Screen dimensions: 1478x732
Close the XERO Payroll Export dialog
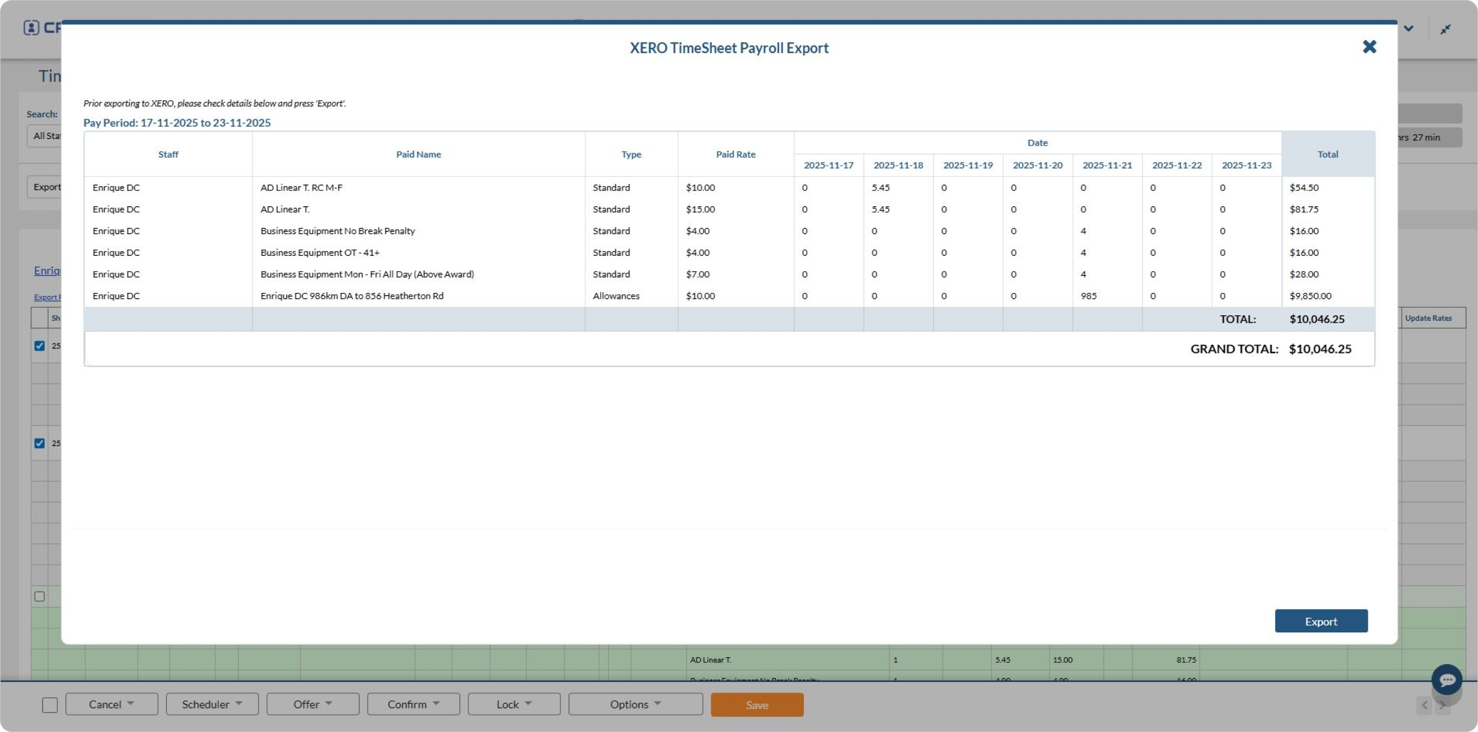[x=1369, y=47]
